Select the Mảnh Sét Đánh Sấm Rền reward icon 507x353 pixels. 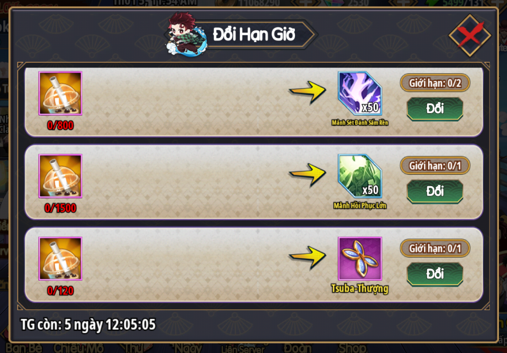click(360, 94)
